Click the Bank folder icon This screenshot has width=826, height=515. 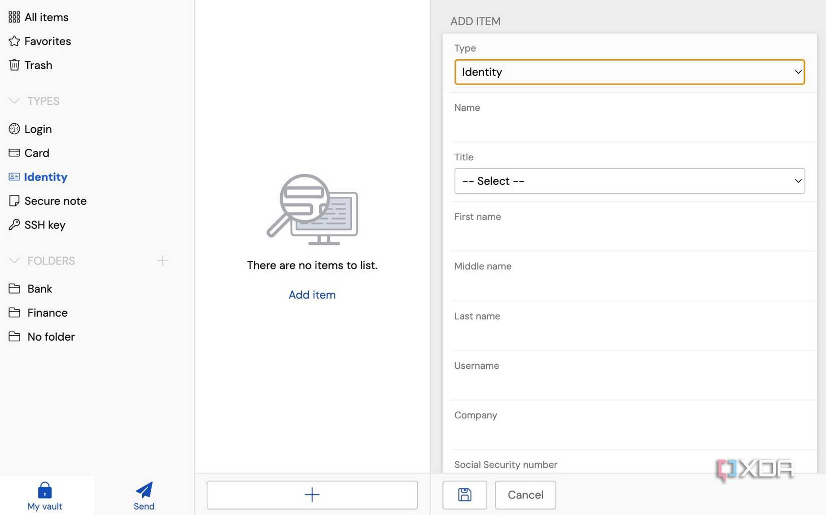(14, 289)
